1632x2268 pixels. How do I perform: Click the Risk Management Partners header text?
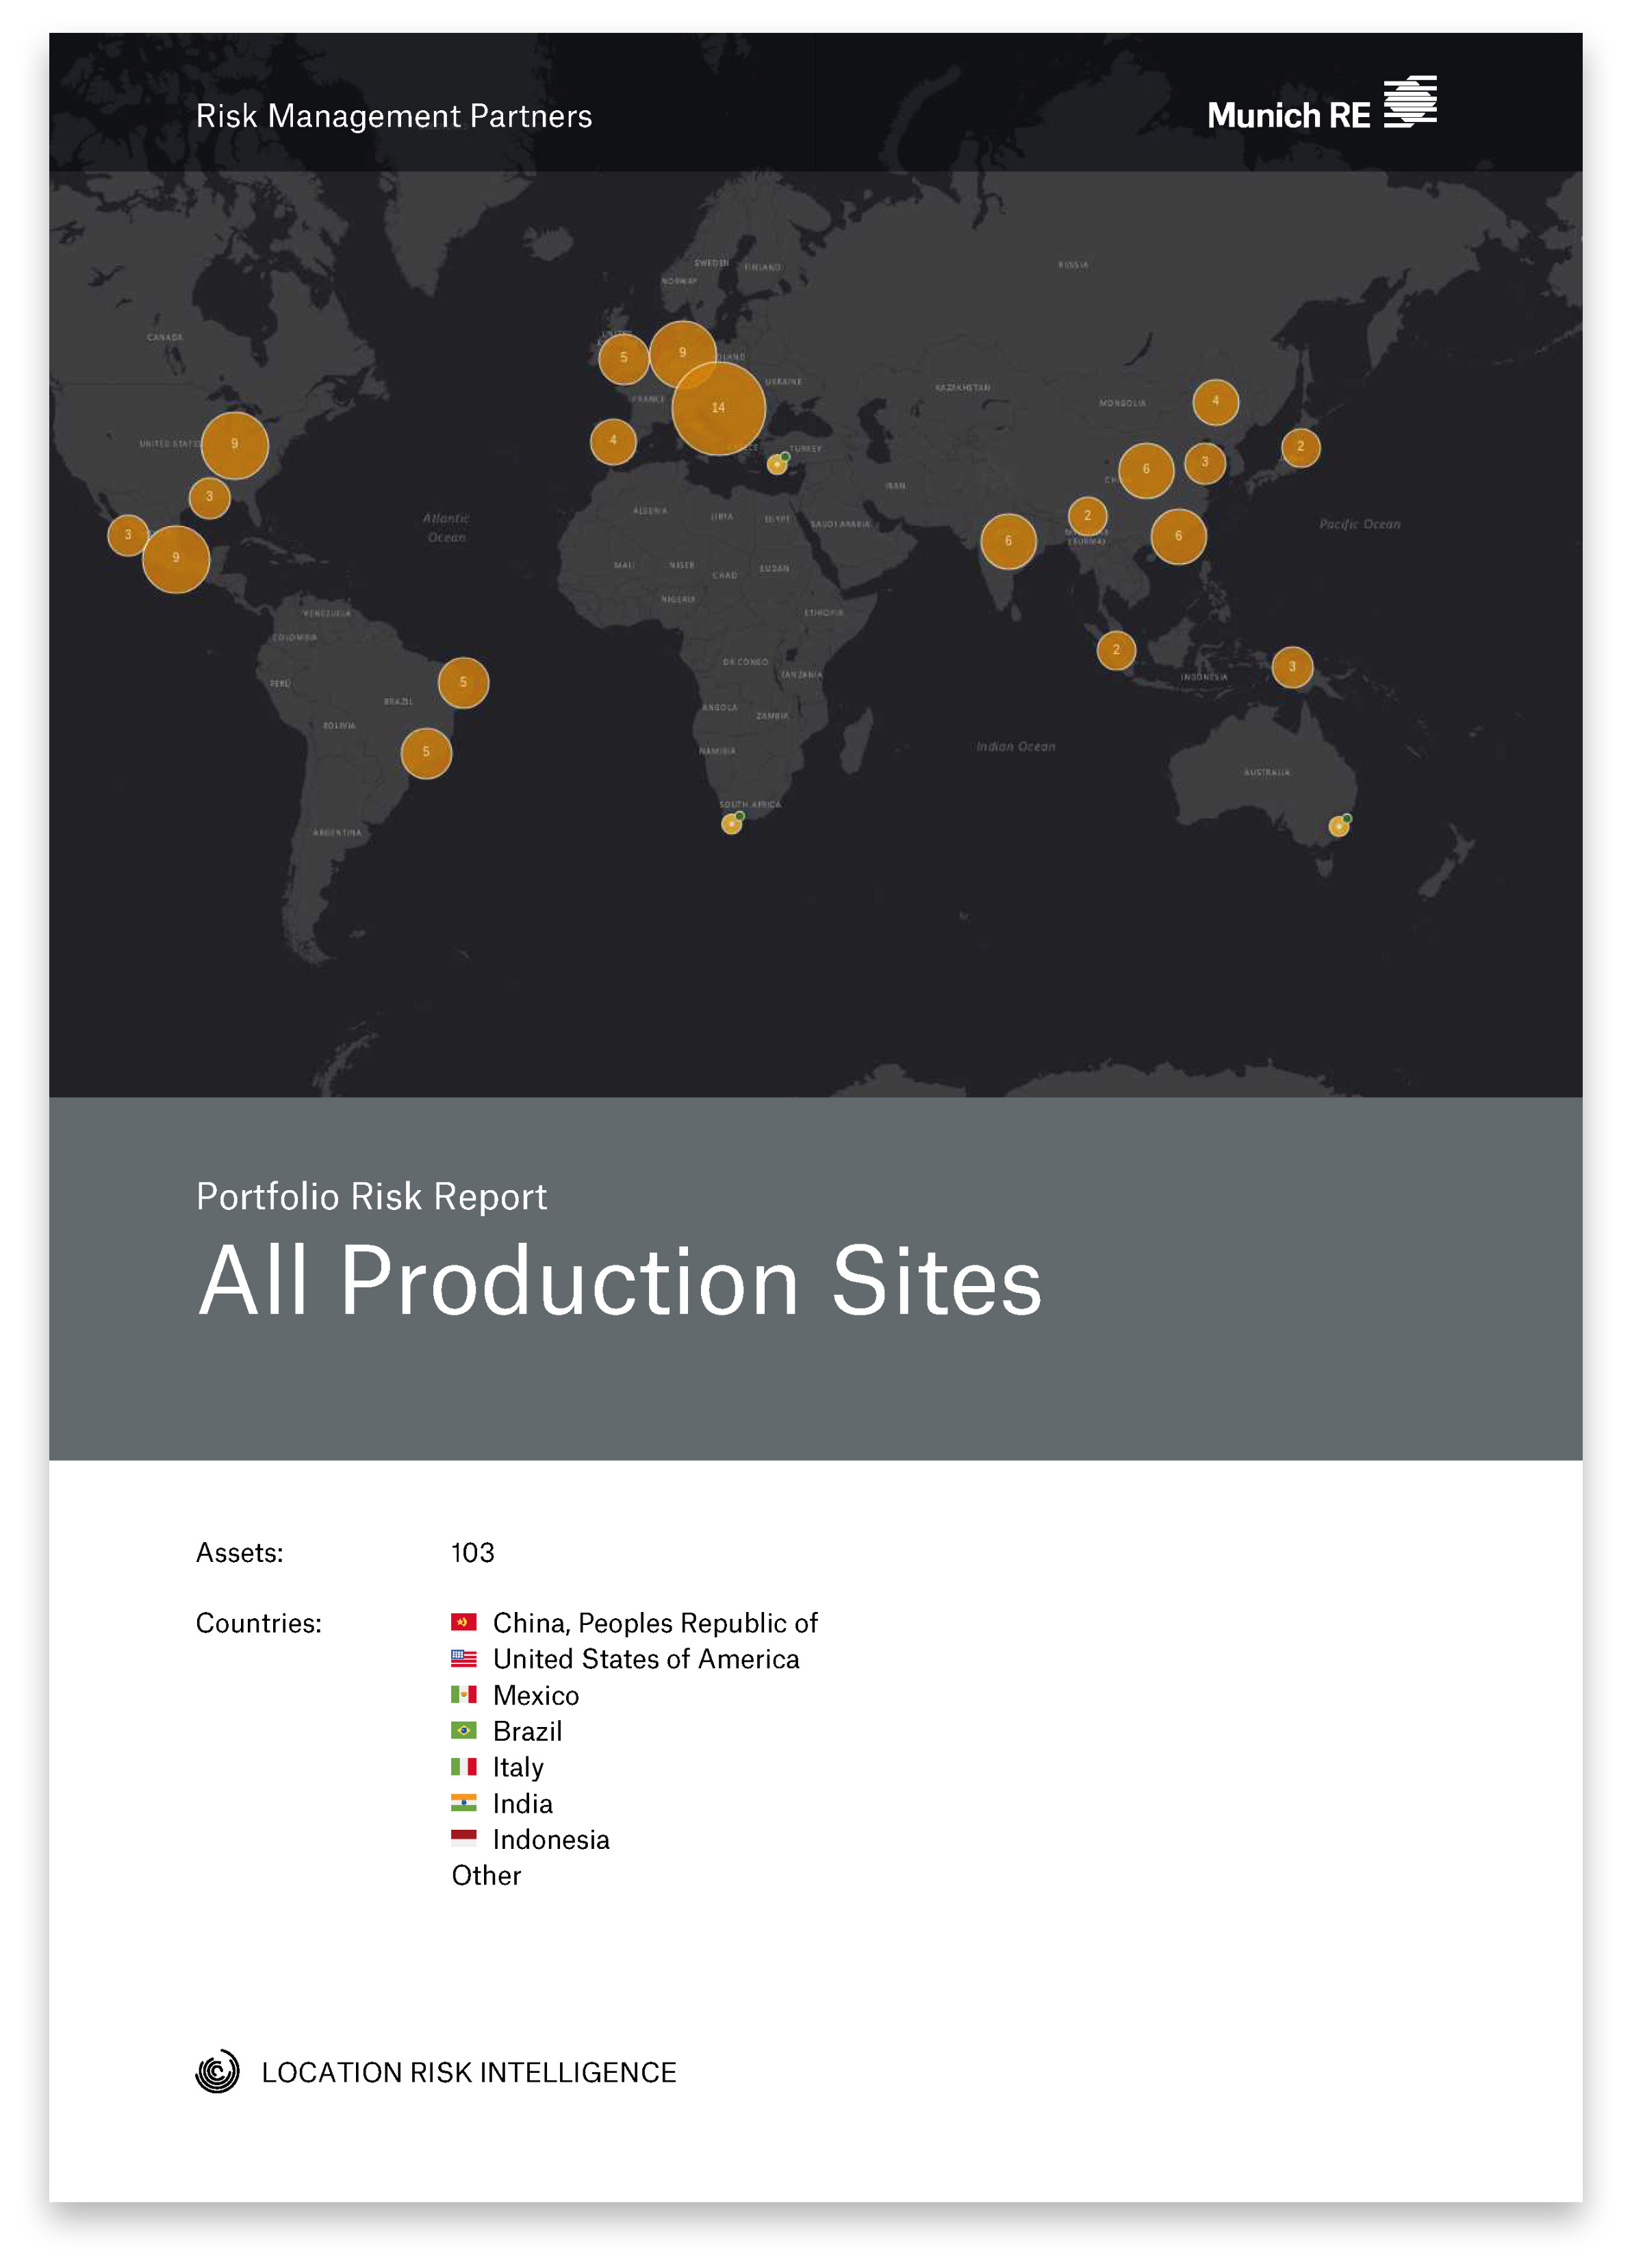tap(394, 116)
